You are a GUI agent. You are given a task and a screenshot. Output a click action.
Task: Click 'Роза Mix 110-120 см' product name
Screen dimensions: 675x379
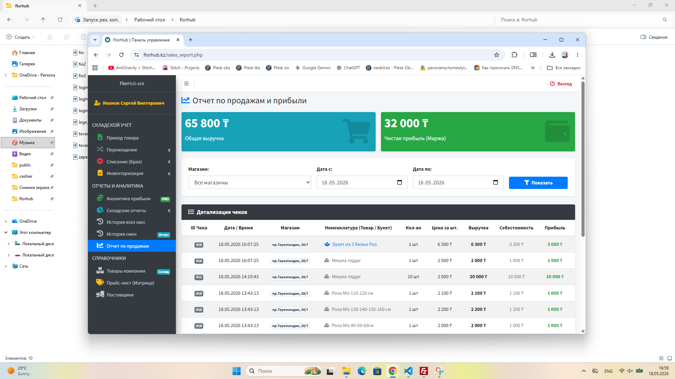click(x=352, y=293)
